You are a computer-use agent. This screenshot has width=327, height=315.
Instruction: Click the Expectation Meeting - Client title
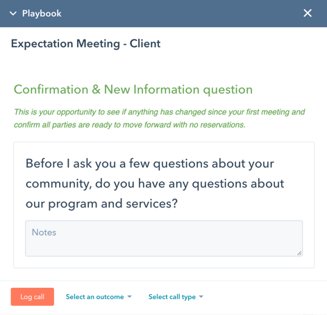click(85, 44)
